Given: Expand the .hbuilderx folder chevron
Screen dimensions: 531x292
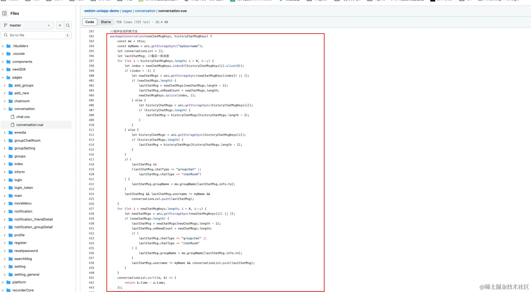Looking at the screenshot, I should (x=3, y=46).
